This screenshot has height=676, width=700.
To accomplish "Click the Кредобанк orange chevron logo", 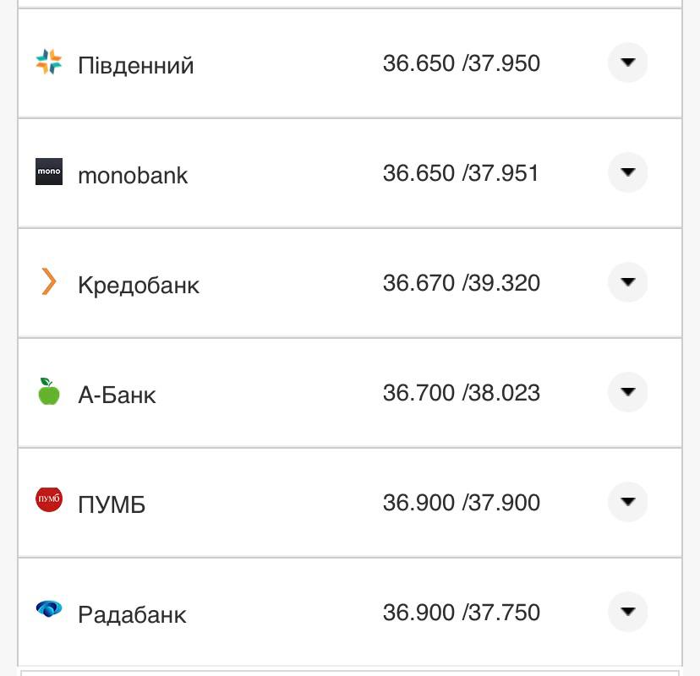I will [x=49, y=281].
